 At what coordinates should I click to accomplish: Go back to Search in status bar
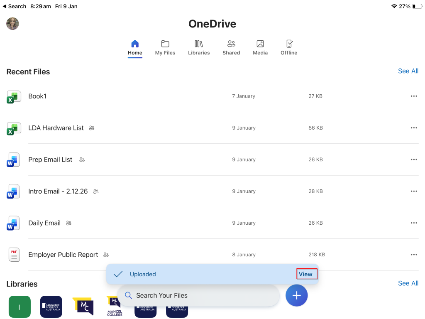point(15,6)
